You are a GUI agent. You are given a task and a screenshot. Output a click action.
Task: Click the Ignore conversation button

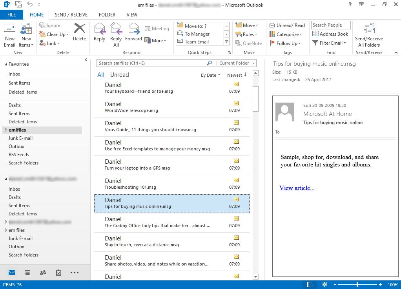pos(49,25)
